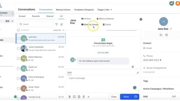Send the message
180x101 pixels.
[126, 97]
